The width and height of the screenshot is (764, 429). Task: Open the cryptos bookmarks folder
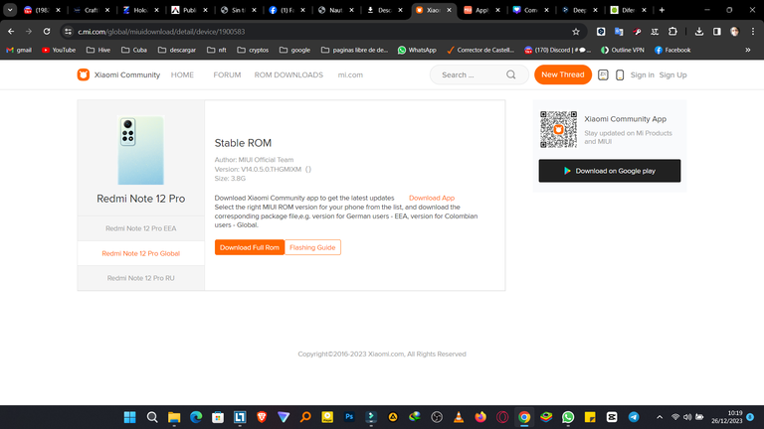tap(253, 50)
